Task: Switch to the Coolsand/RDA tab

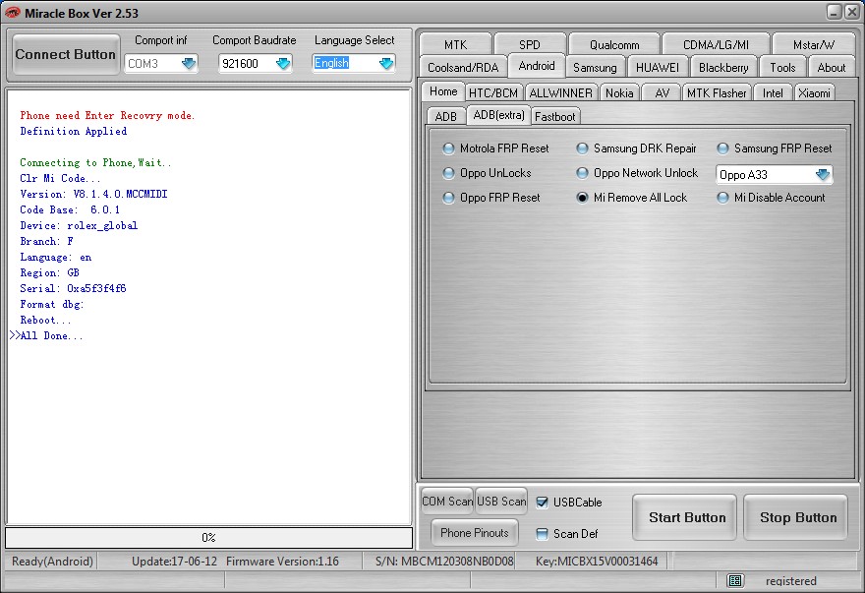Action: (463, 67)
